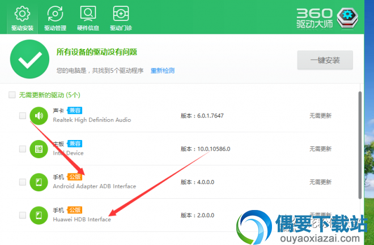This screenshot has width=374, height=245.
Task: Select the Huawei HDB Interface text
Action: (x=82, y=220)
